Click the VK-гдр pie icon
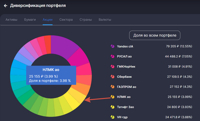The image size is (200, 121). point(112,117)
